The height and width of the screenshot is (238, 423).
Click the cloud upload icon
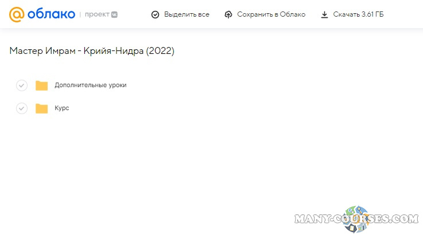pos(228,14)
